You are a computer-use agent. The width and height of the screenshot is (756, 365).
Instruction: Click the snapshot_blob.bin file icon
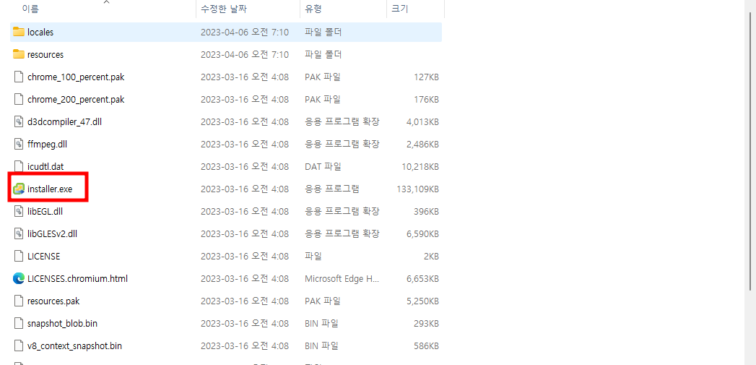point(19,324)
